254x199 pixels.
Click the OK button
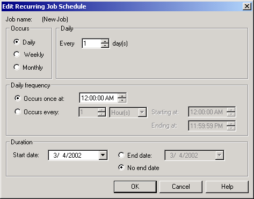pos(135,187)
